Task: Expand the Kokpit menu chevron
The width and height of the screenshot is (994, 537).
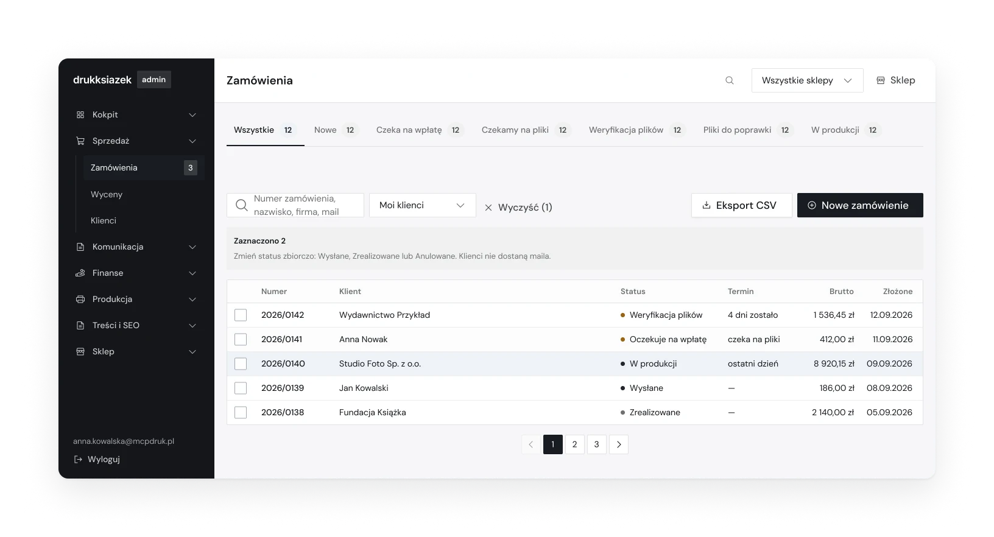Action: point(192,114)
